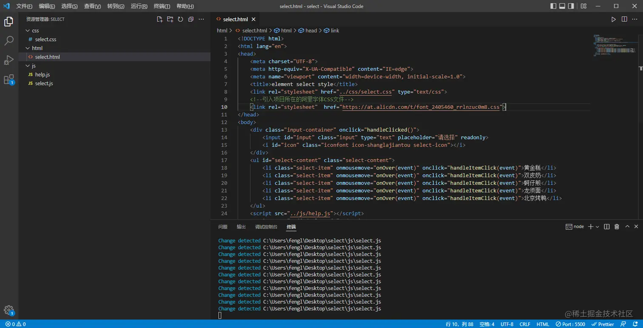Refresh the explorer file list

pyautogui.click(x=180, y=19)
